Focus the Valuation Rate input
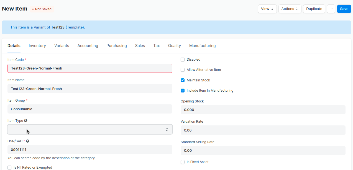The height and width of the screenshot is (170, 353). (x=263, y=130)
